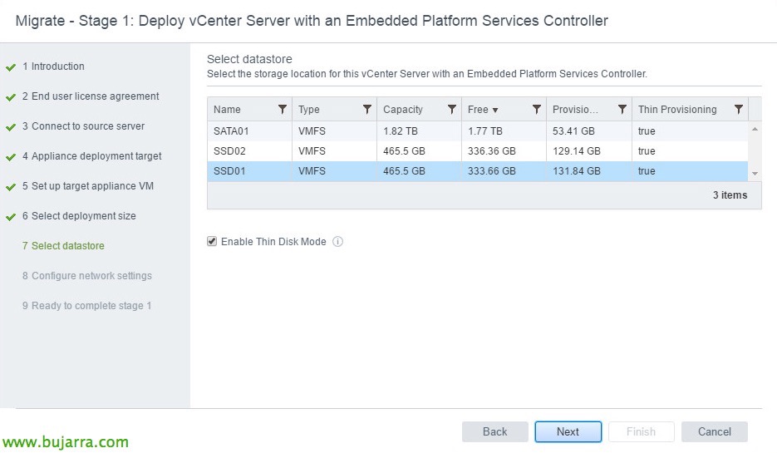
Task: Open the Type column filter icon
Action: pyautogui.click(x=367, y=110)
